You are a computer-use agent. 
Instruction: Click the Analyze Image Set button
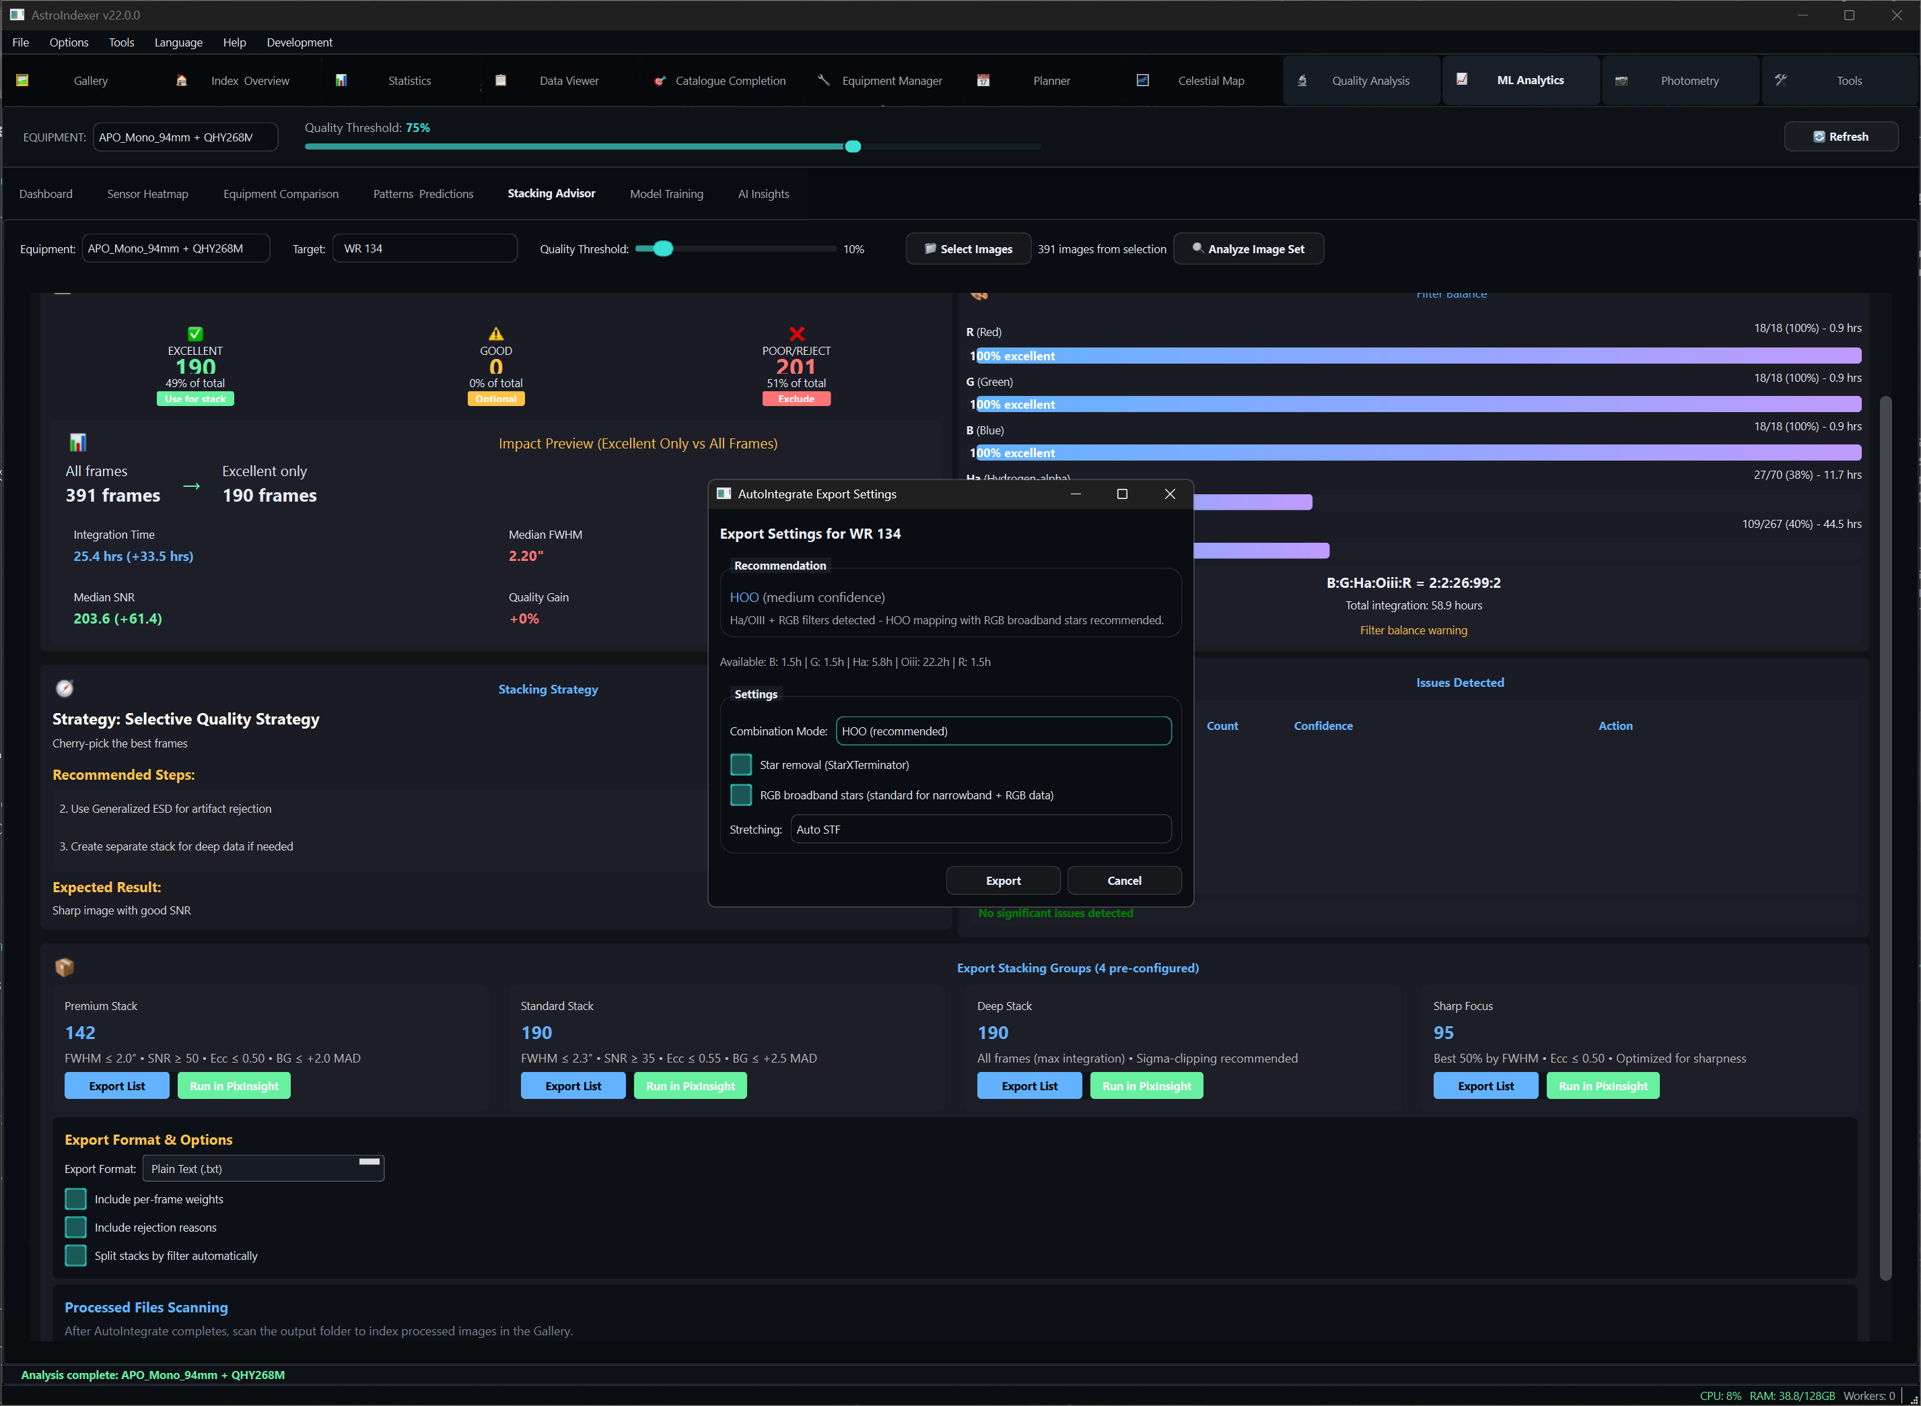coord(1248,248)
